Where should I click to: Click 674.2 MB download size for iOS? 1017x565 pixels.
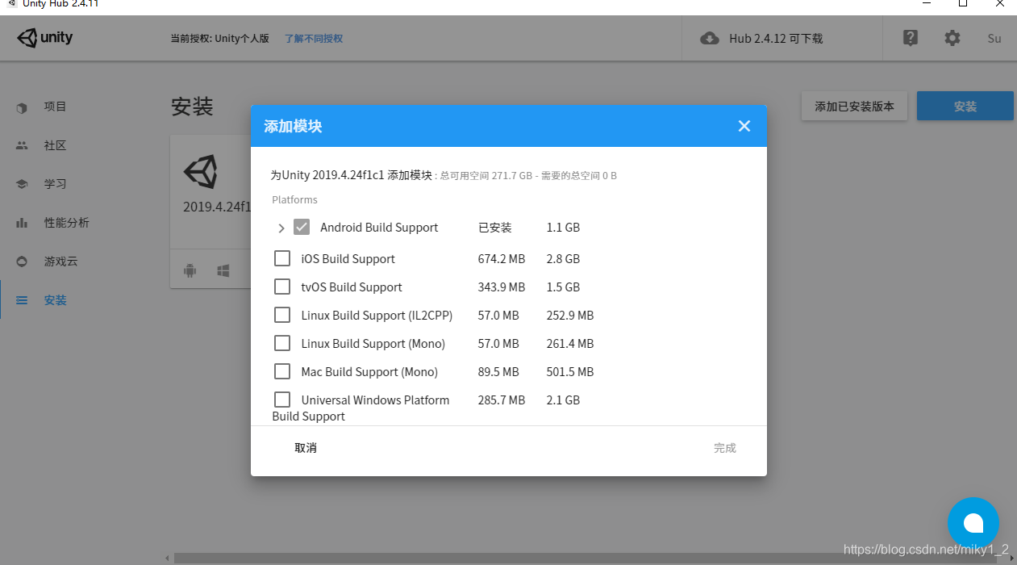pos(502,259)
